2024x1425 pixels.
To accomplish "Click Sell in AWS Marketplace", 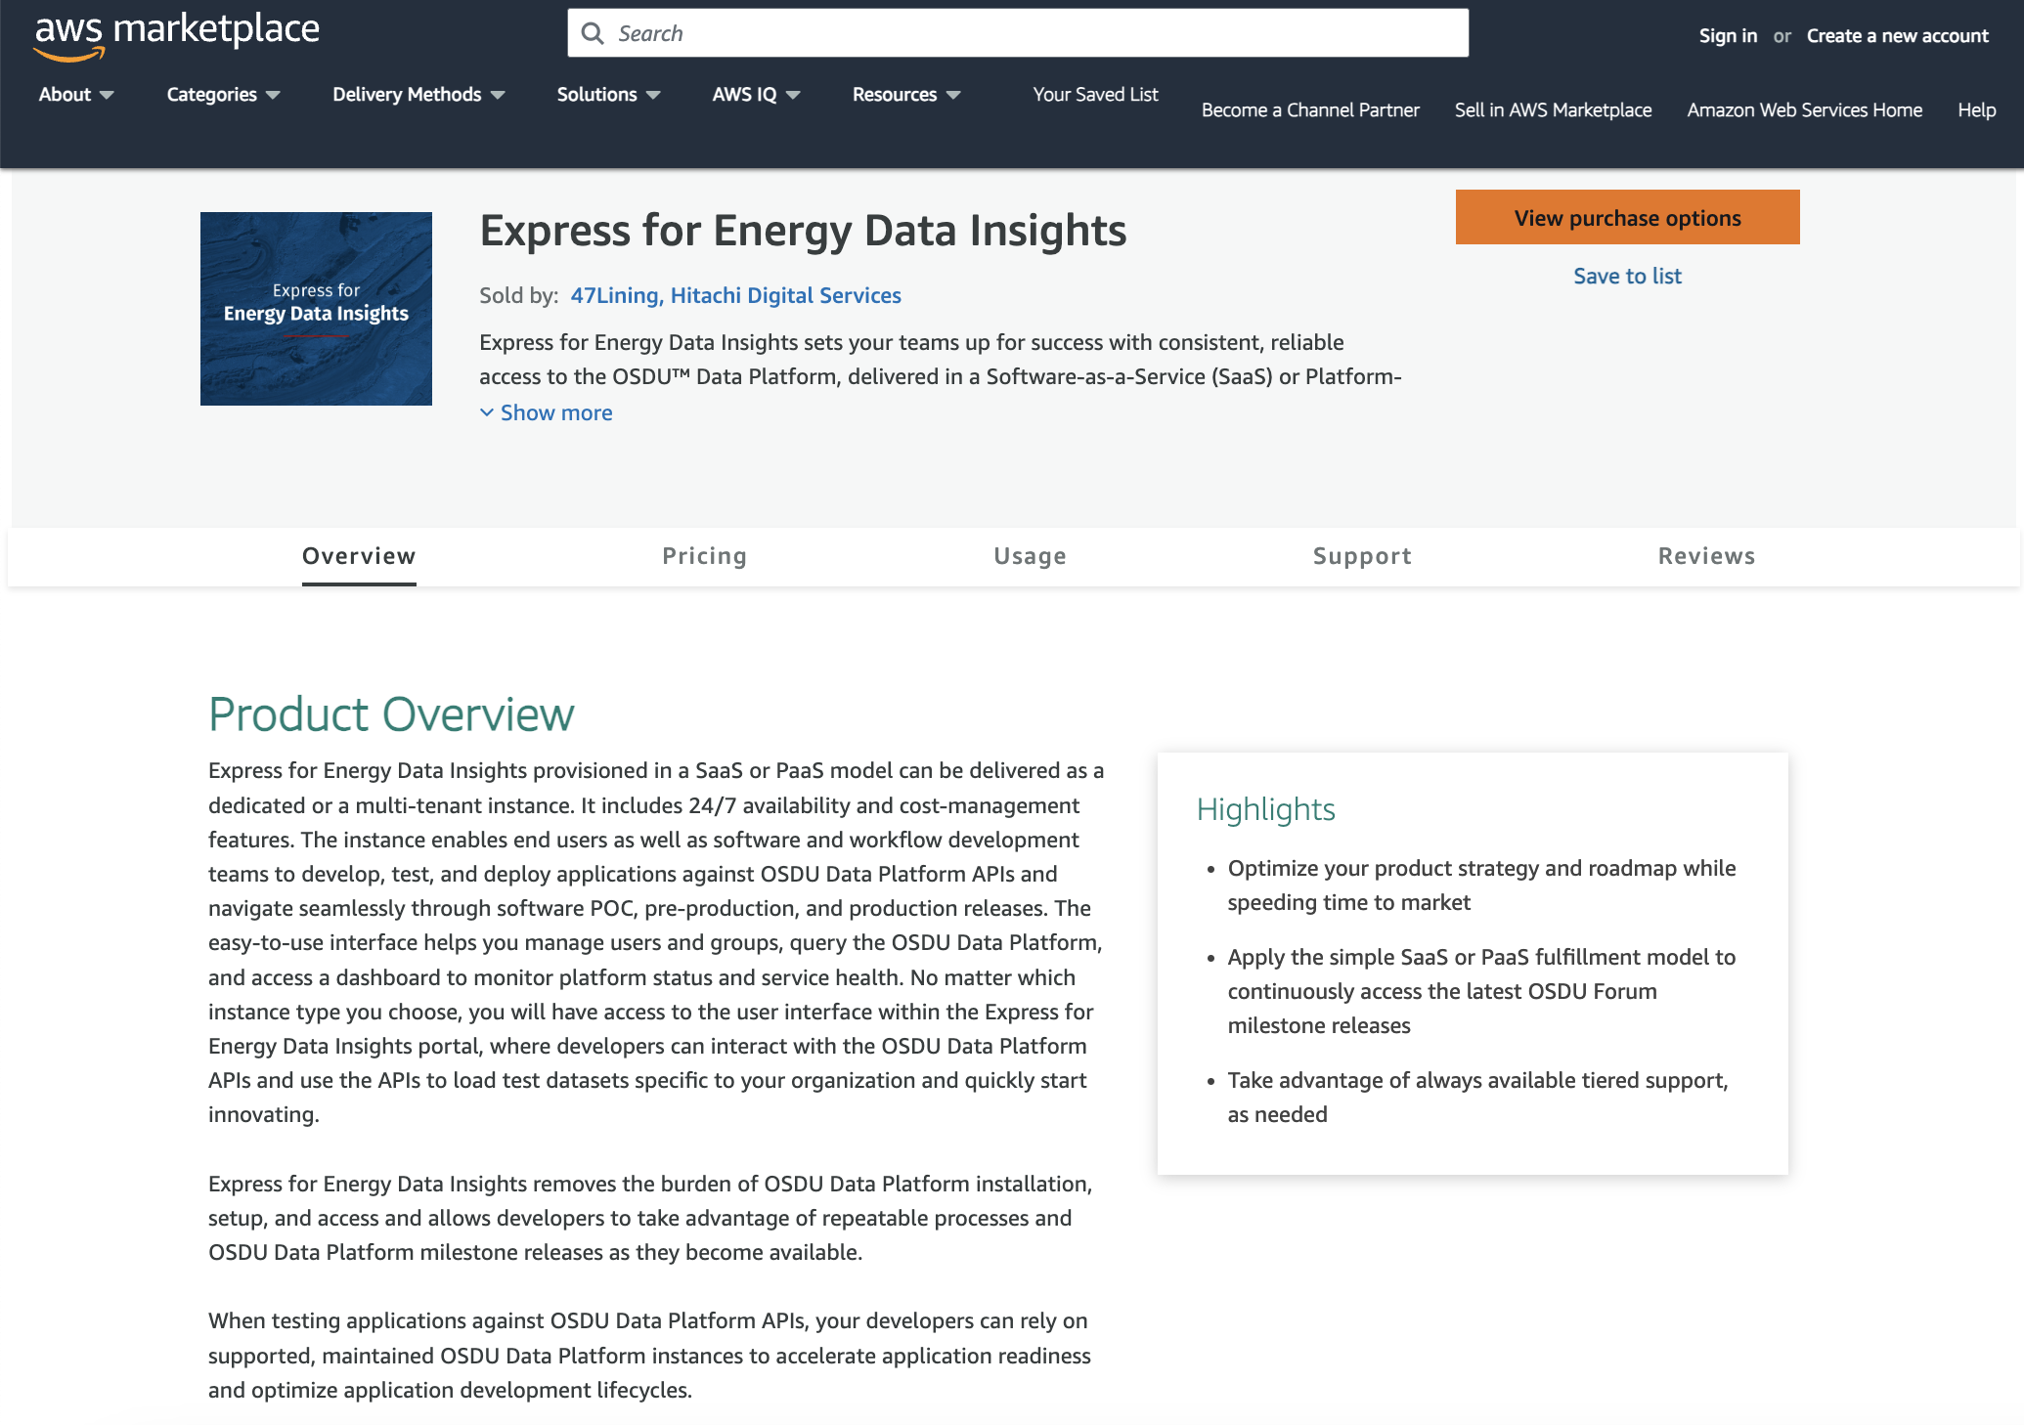I will [1553, 109].
